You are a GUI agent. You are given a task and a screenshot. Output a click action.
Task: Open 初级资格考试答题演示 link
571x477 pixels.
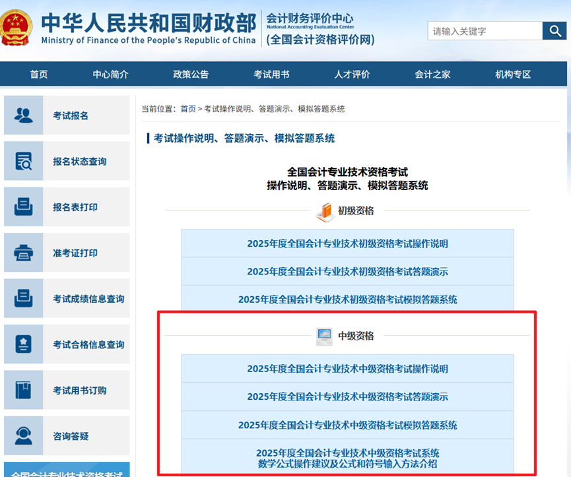[x=347, y=271]
